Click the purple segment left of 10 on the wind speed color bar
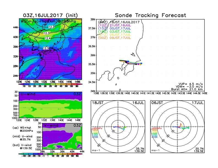This screenshot has width=218, height=168. (x=21, y=84)
